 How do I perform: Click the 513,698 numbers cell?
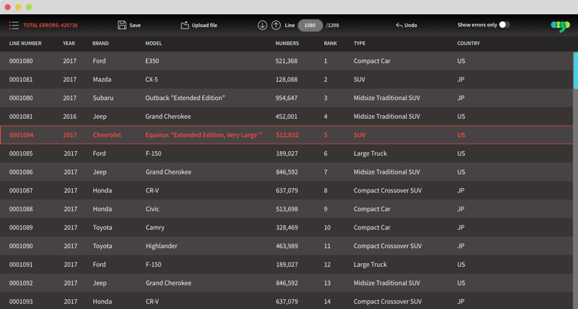click(x=287, y=209)
